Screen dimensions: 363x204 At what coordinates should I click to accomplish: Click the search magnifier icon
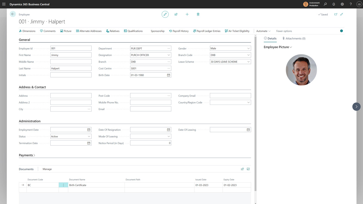325,4
